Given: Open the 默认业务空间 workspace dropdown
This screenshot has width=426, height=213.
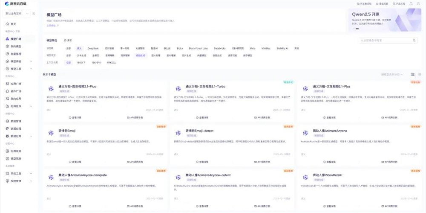Looking at the screenshot, I should (x=17, y=13).
